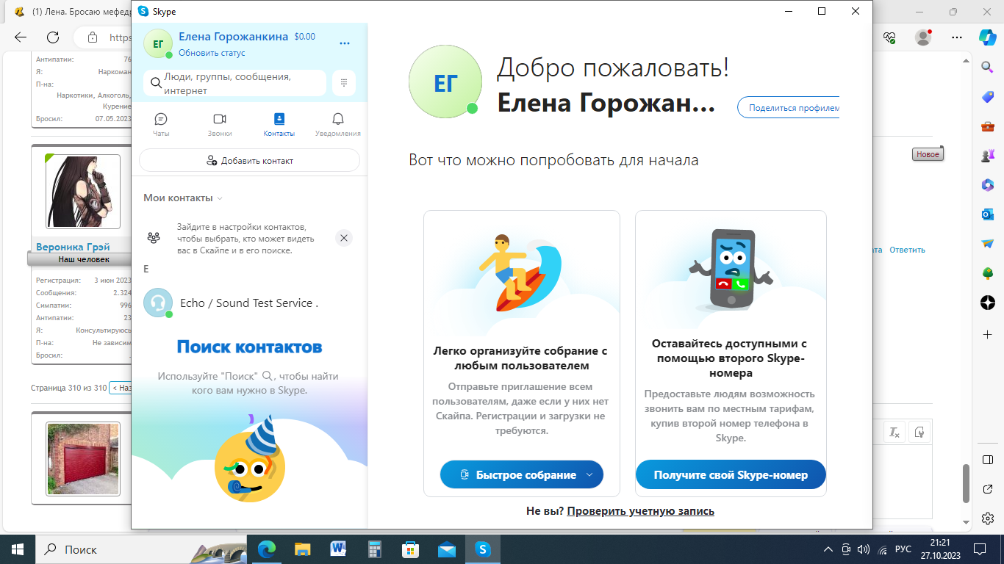1004x564 pixels.
Task: Expand the Quick meeting button dropdown arrow
Action: 589,475
